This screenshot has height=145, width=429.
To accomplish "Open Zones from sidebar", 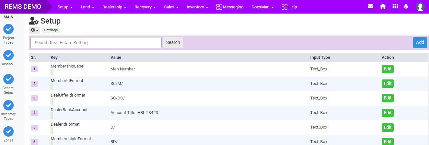I will [x=8, y=131].
